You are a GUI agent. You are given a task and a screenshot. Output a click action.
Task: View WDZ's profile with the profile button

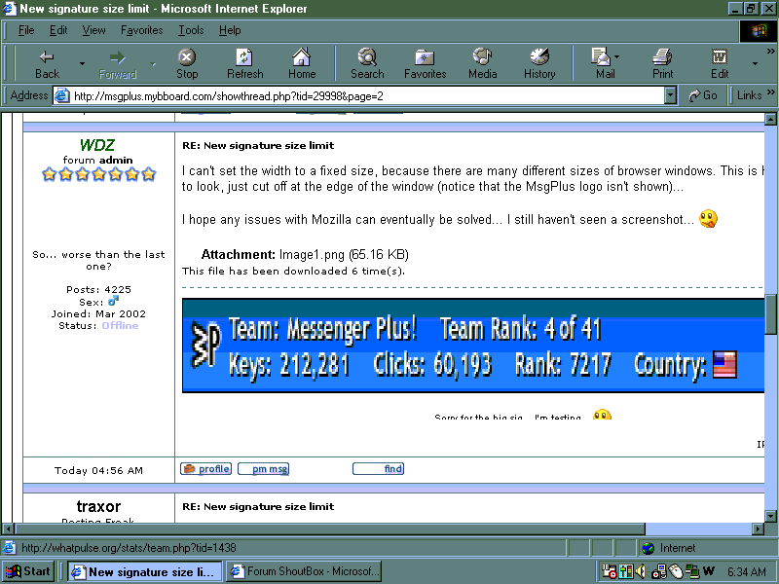tap(205, 469)
